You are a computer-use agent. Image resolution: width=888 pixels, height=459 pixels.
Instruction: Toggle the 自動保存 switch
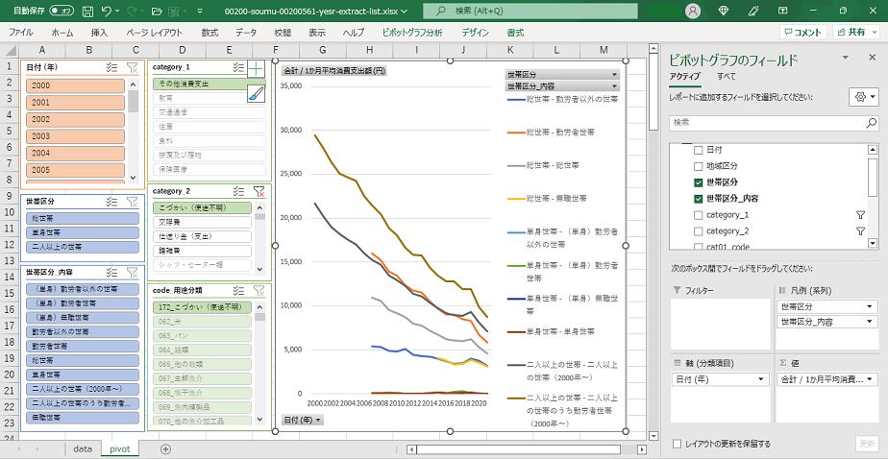point(61,11)
